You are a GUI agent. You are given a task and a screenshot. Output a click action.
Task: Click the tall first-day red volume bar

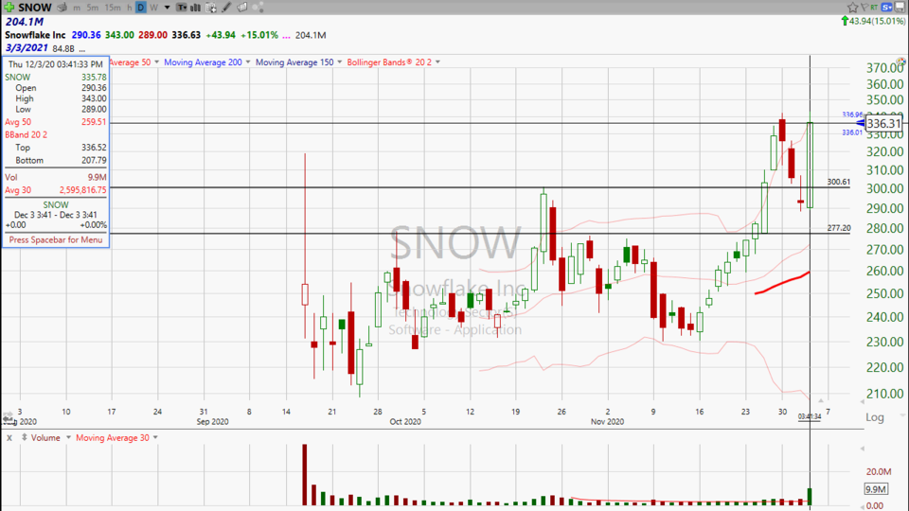point(304,475)
